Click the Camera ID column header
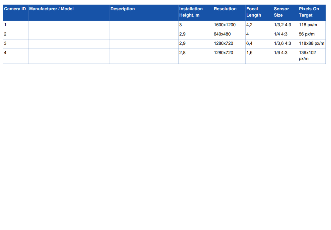The image size is (331, 230). point(15,9)
